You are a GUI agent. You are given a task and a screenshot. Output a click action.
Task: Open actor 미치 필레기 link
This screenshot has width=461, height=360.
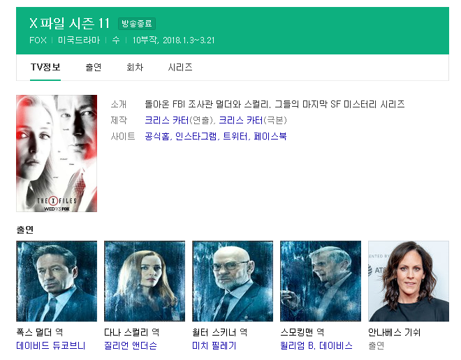[214, 345]
